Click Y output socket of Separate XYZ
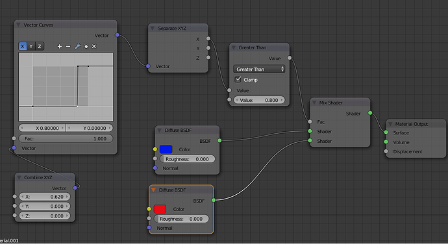The image size is (448, 250). [208, 48]
